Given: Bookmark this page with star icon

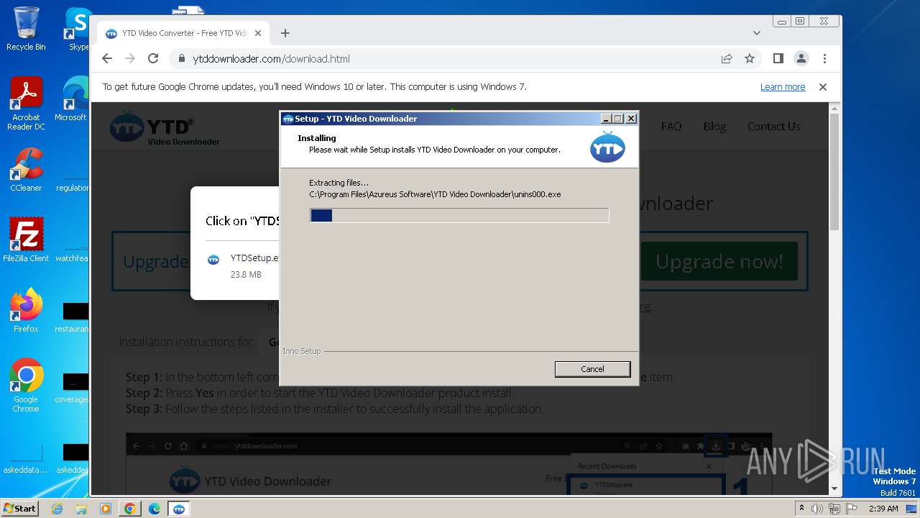Looking at the screenshot, I should tap(750, 58).
